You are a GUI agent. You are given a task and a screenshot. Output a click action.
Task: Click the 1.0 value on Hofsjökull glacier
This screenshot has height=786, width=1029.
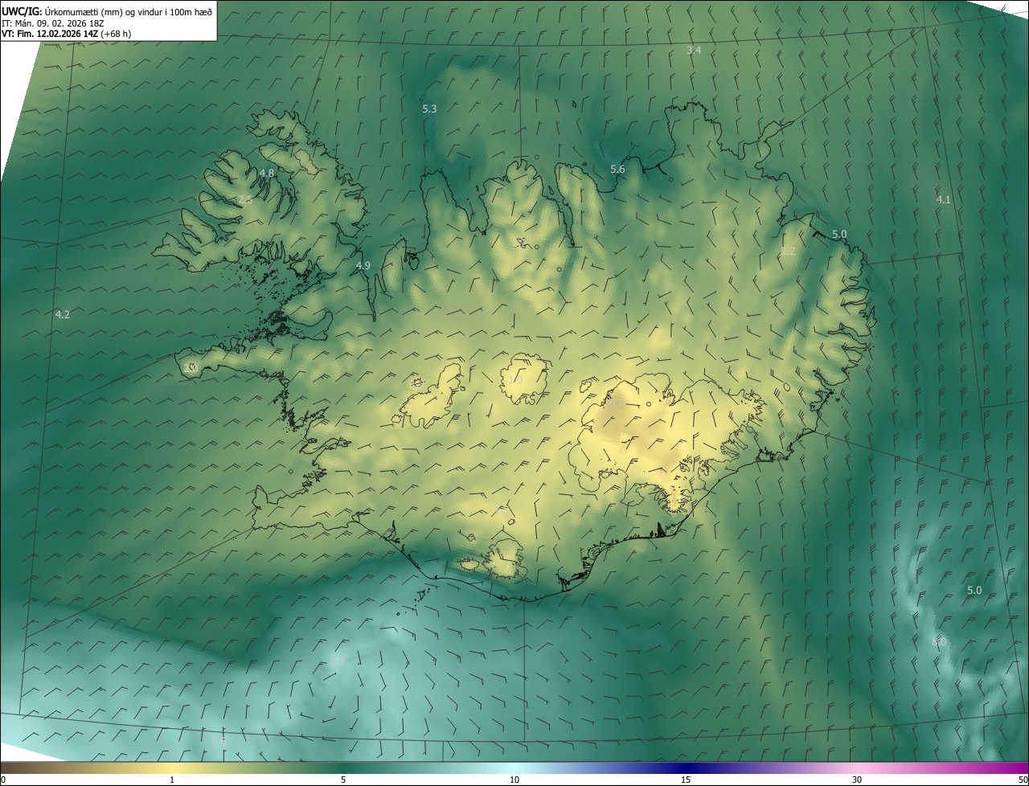(515, 379)
